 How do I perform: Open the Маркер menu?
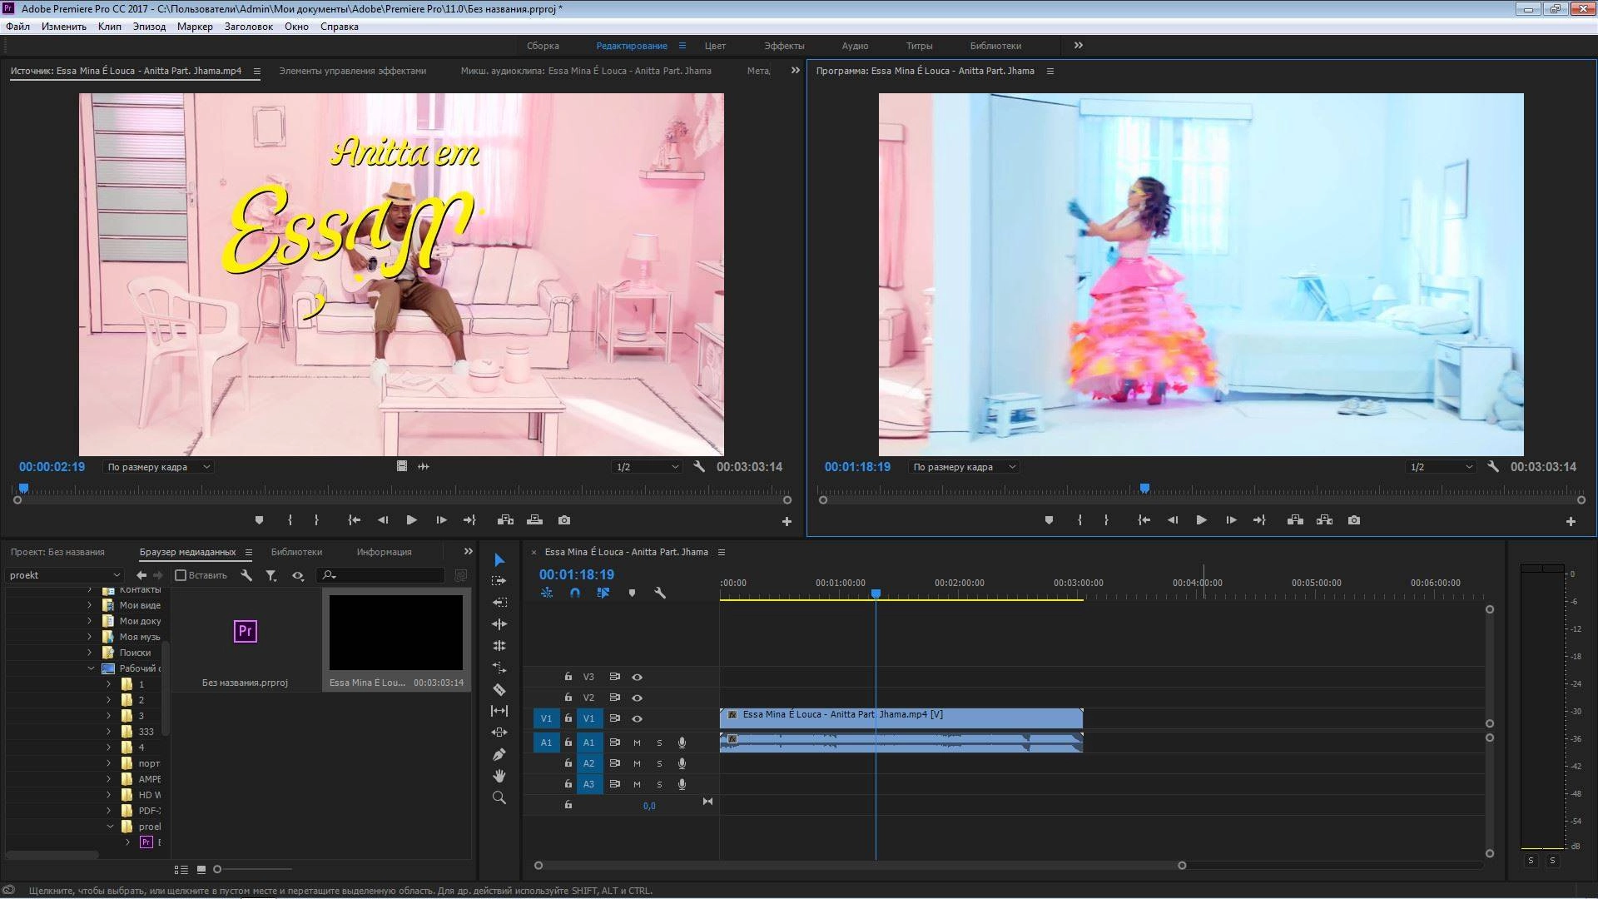click(x=195, y=27)
